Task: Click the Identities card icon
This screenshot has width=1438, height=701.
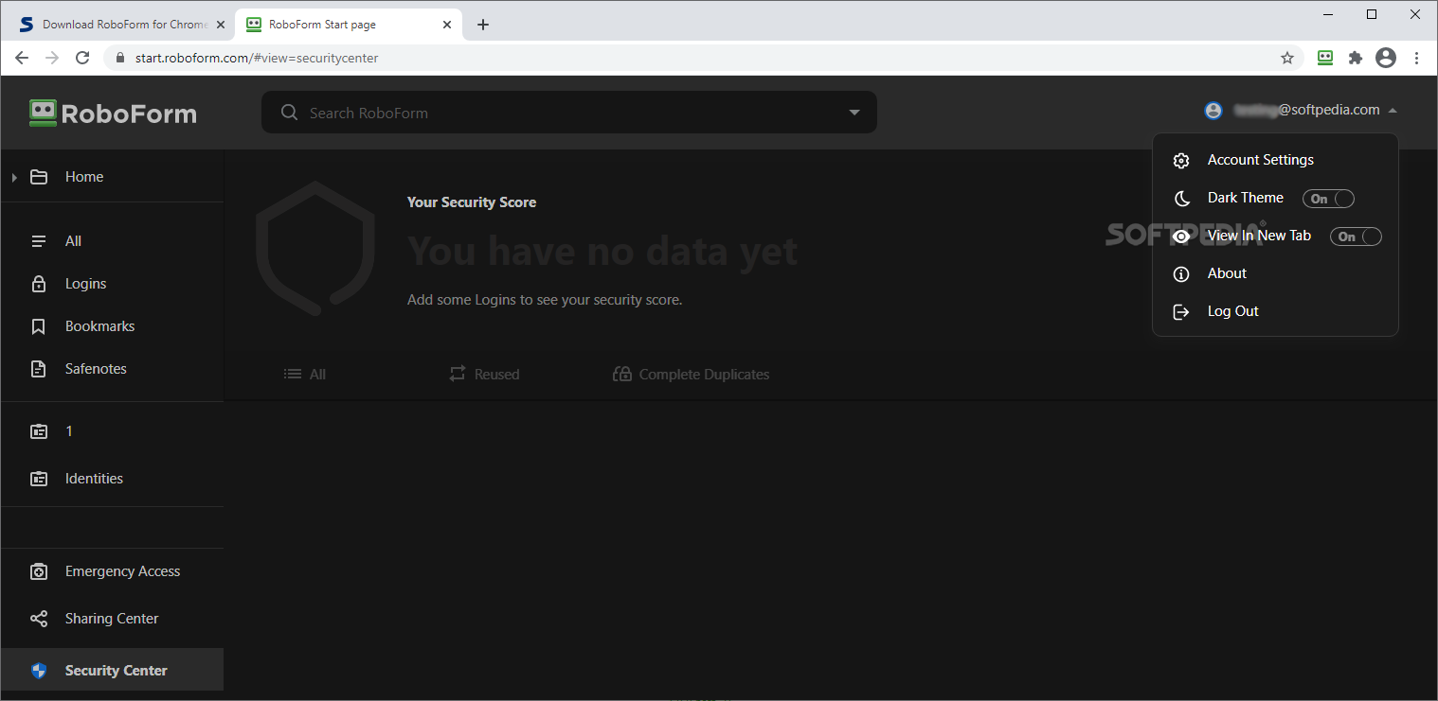Action: pos(39,479)
